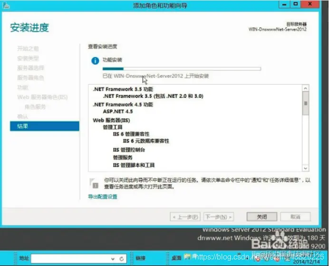Close the wizard with the title bar X
Screen dimensions: 329x266
coord(310,4)
